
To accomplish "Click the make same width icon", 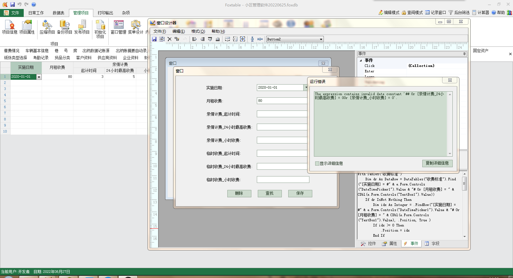I will tap(227, 39).
